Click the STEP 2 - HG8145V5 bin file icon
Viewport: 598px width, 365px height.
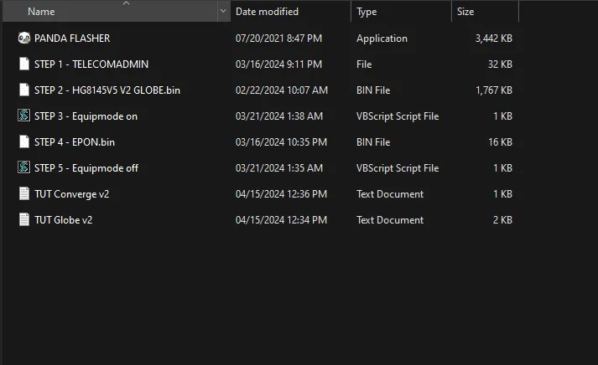24,90
